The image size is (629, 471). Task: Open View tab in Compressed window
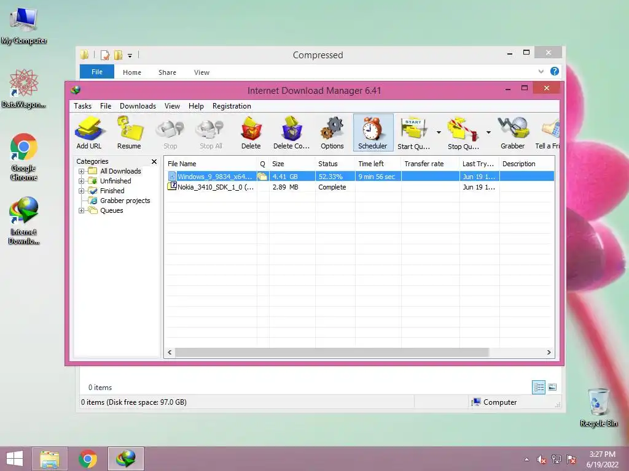[x=201, y=72]
